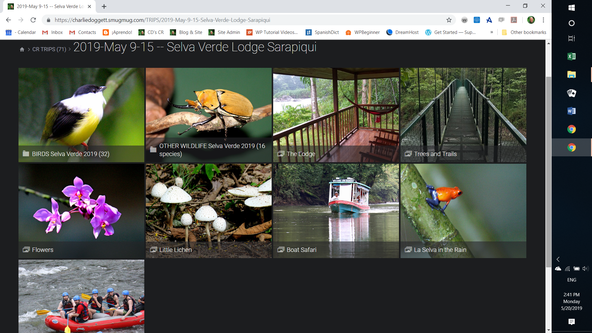Open OTHER WILDLIFE Selva Verde 2019 folder
The height and width of the screenshot is (333, 592).
[209, 115]
